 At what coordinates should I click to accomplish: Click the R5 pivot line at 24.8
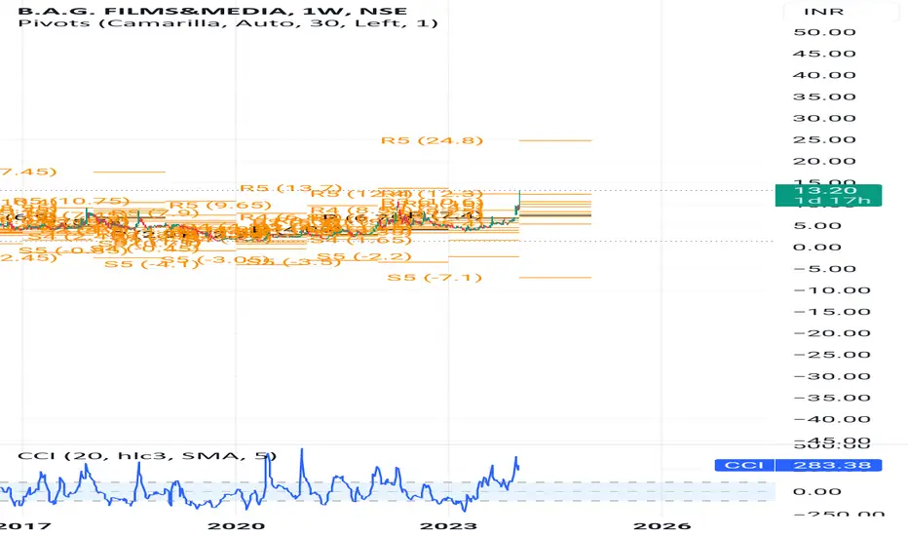[x=555, y=140]
